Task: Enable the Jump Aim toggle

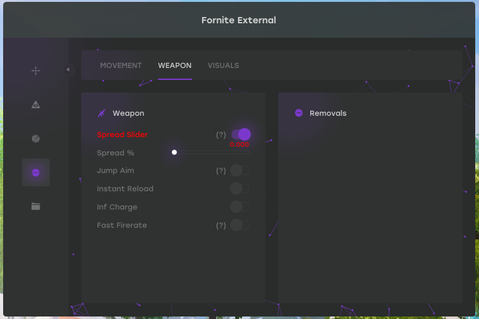Action: click(x=240, y=171)
